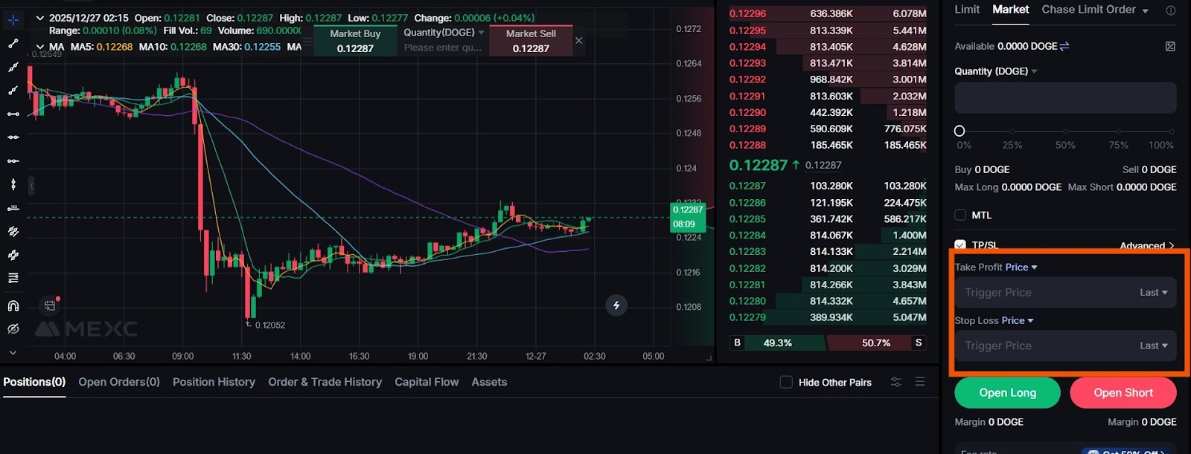The image size is (1191, 454).
Task: Click the lightning quick-order icon on chart
Action: coord(616,305)
